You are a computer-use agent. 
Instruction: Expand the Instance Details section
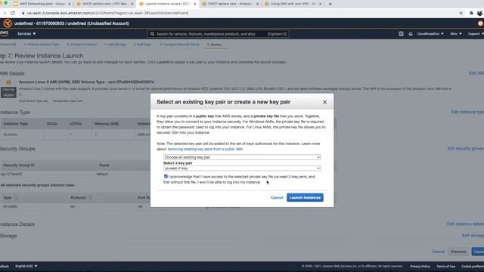(17, 224)
